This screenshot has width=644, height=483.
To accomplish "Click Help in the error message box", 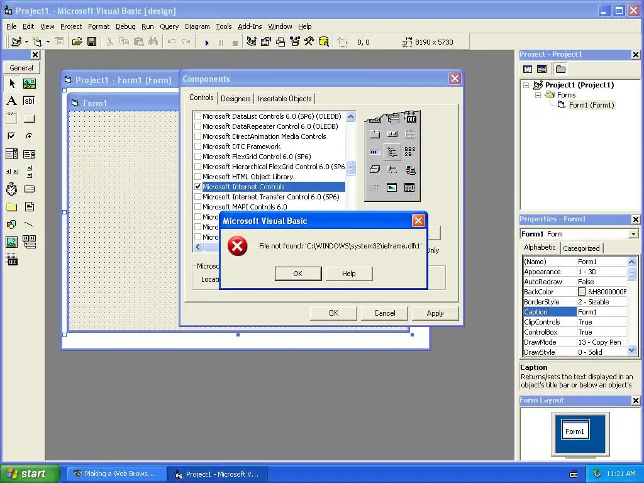I will (x=348, y=274).
